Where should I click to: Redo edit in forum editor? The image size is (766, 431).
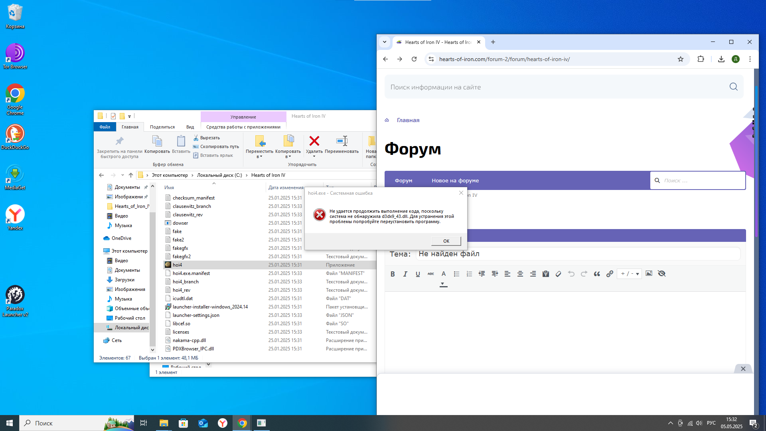pos(584,274)
